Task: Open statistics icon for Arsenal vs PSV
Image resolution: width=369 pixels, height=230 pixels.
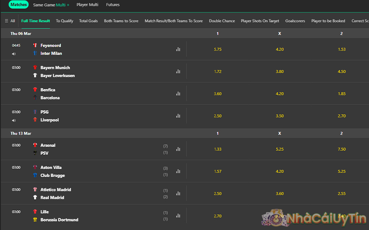Action: (x=178, y=149)
